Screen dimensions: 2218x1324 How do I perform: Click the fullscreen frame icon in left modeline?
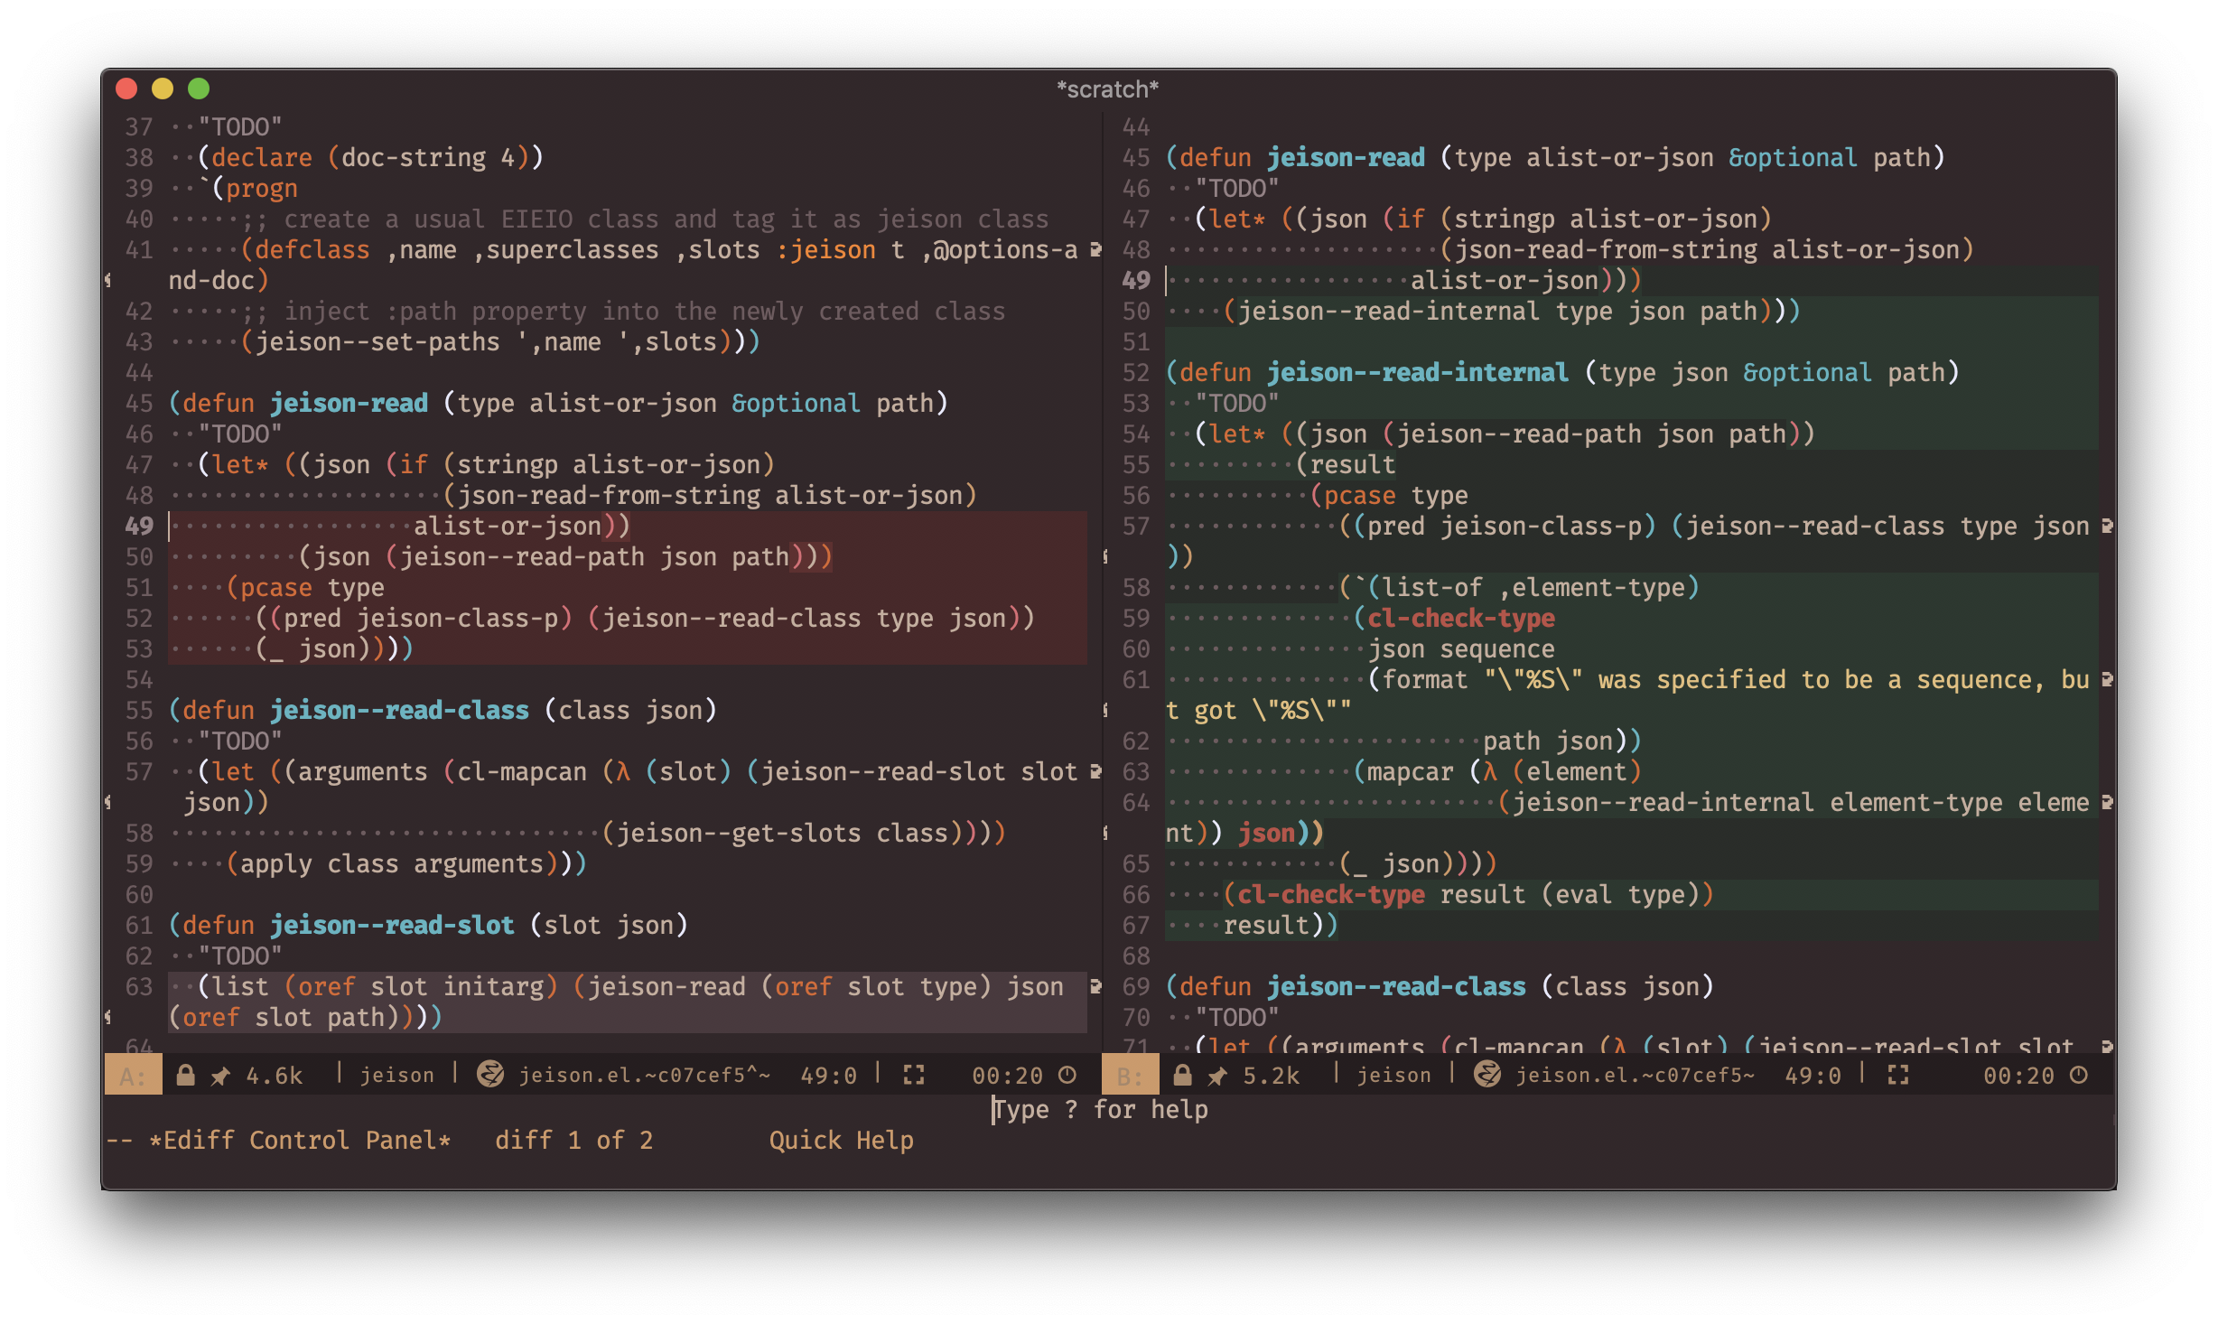914,1075
